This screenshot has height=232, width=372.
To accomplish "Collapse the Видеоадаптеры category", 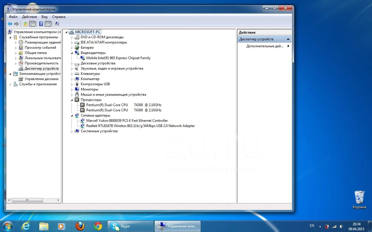I will coord(72,53).
